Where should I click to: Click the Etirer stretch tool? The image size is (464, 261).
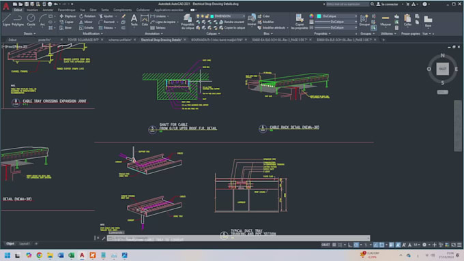66,28
